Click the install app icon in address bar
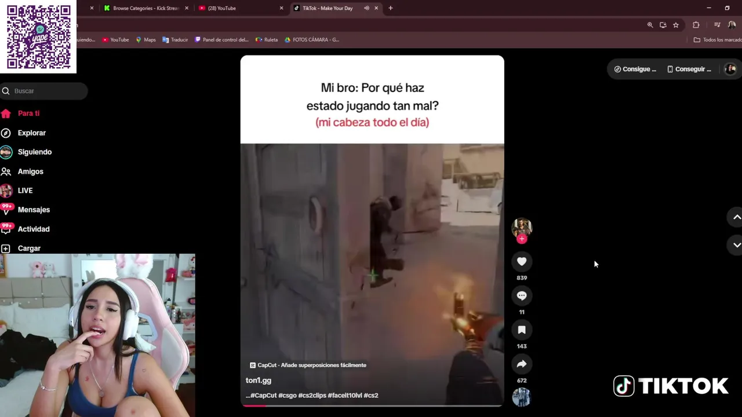This screenshot has height=417, width=742. (663, 25)
